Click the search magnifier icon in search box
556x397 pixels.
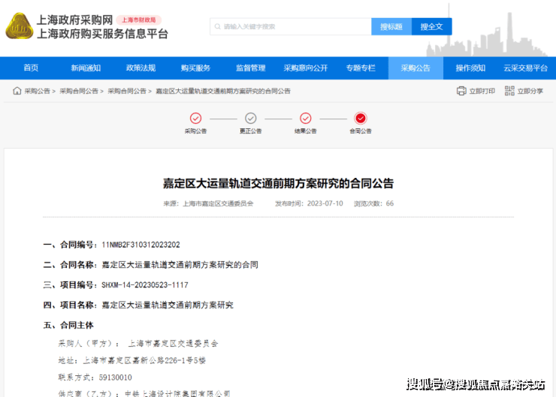(x=218, y=26)
